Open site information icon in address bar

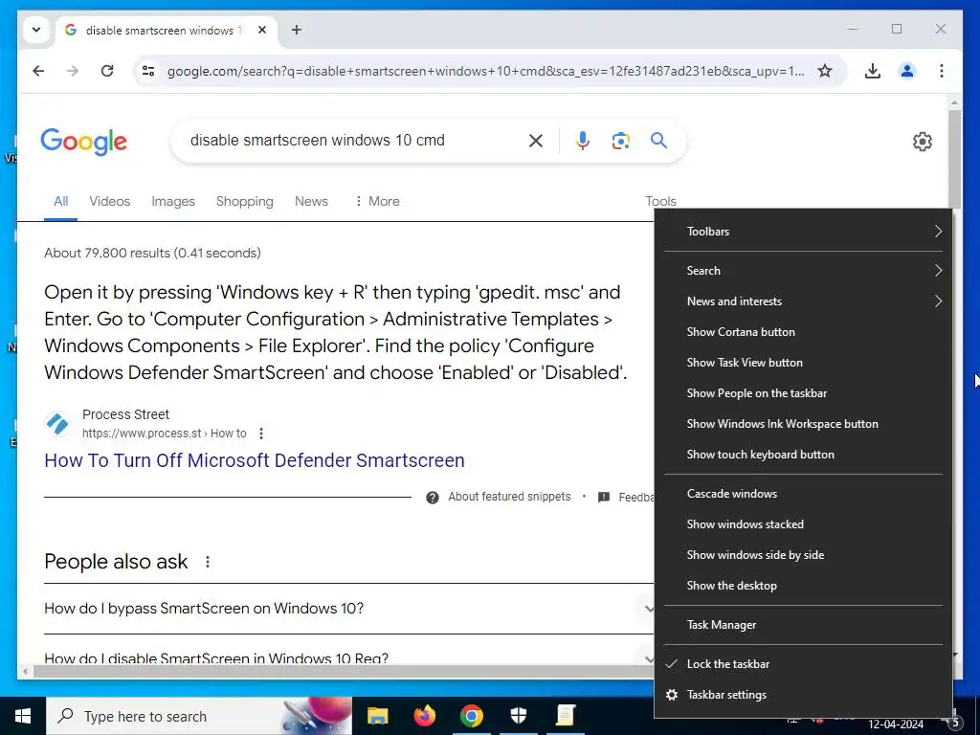click(x=148, y=71)
